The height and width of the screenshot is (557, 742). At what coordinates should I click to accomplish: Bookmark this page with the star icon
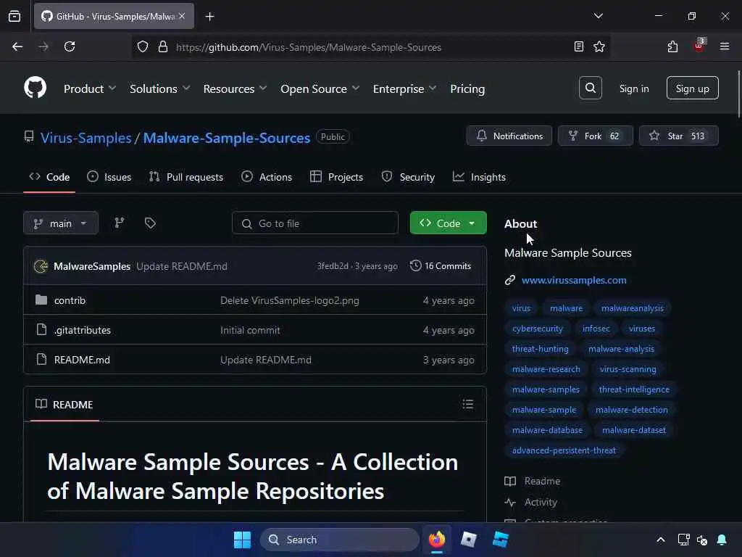(x=599, y=46)
